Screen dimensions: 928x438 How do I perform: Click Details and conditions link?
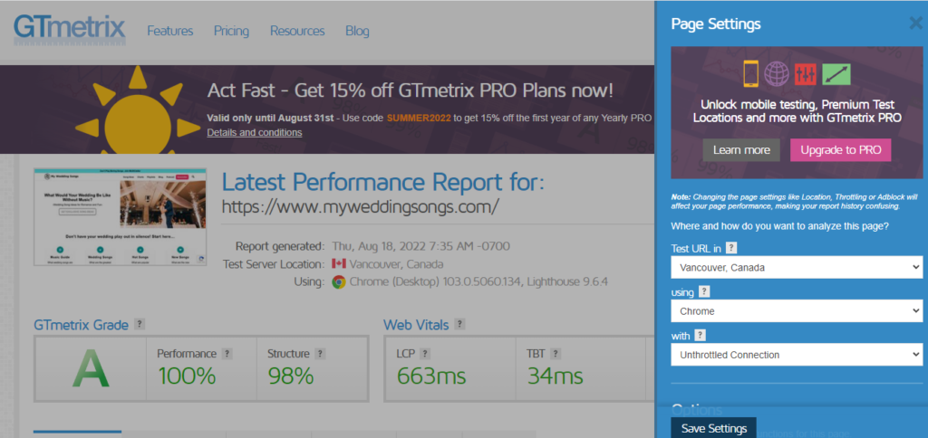click(x=255, y=132)
